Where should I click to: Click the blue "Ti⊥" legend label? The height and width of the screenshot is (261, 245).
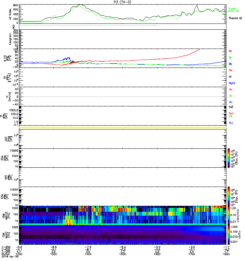[x=231, y=123]
